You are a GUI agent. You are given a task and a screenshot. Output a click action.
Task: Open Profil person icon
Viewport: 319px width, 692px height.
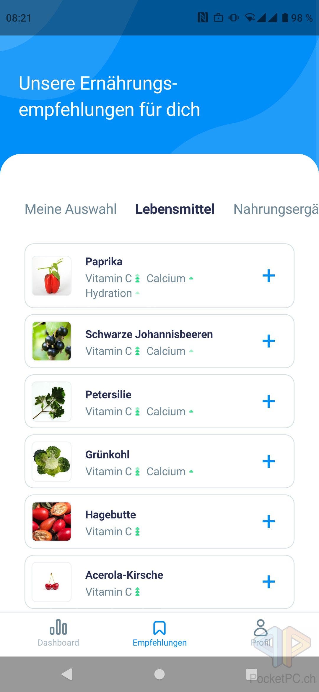point(261,627)
